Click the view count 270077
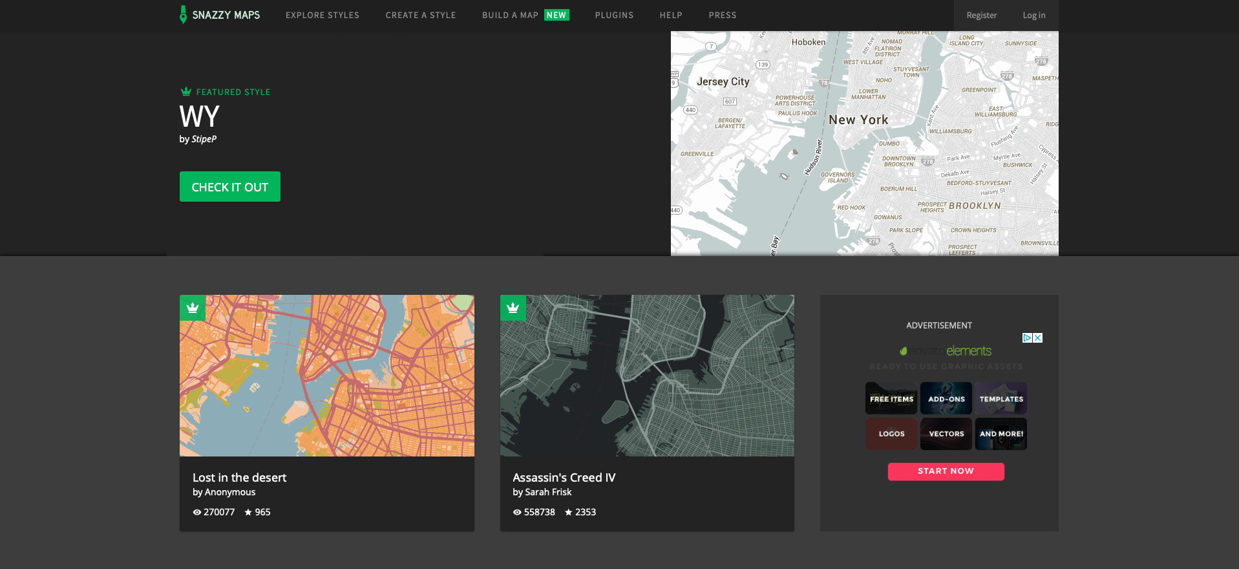Screen dimensions: 1239x569 click(219, 512)
